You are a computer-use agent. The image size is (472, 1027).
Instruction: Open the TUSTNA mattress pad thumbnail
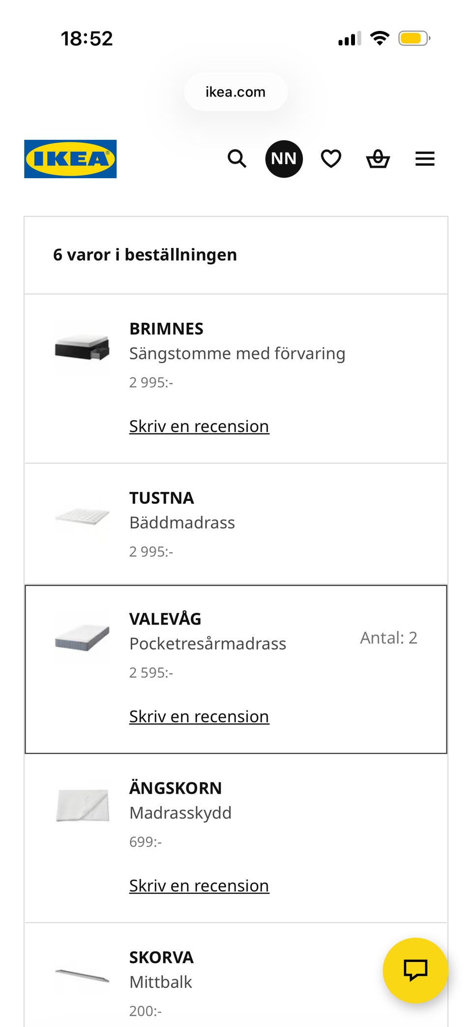point(82,517)
